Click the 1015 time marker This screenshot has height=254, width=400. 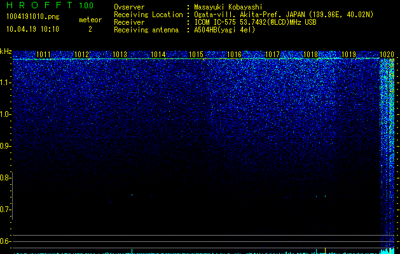[196, 55]
